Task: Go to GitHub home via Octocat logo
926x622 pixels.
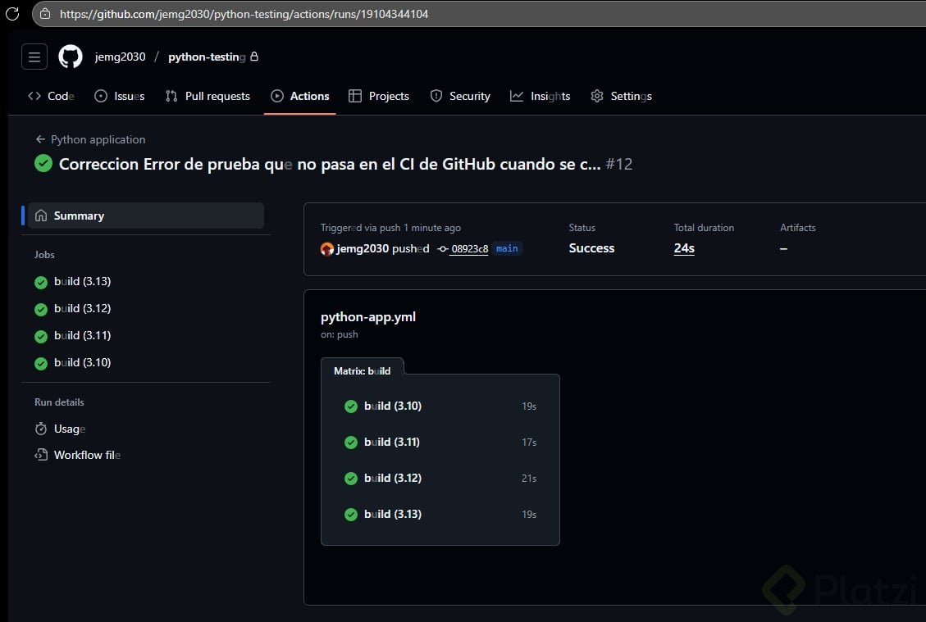Action: (71, 57)
